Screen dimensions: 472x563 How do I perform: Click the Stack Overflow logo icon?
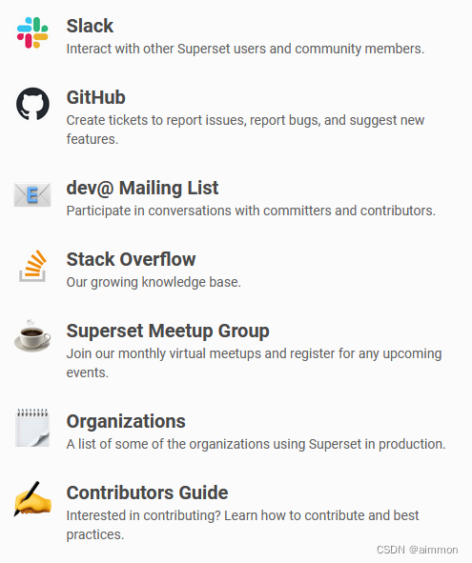pyautogui.click(x=32, y=266)
